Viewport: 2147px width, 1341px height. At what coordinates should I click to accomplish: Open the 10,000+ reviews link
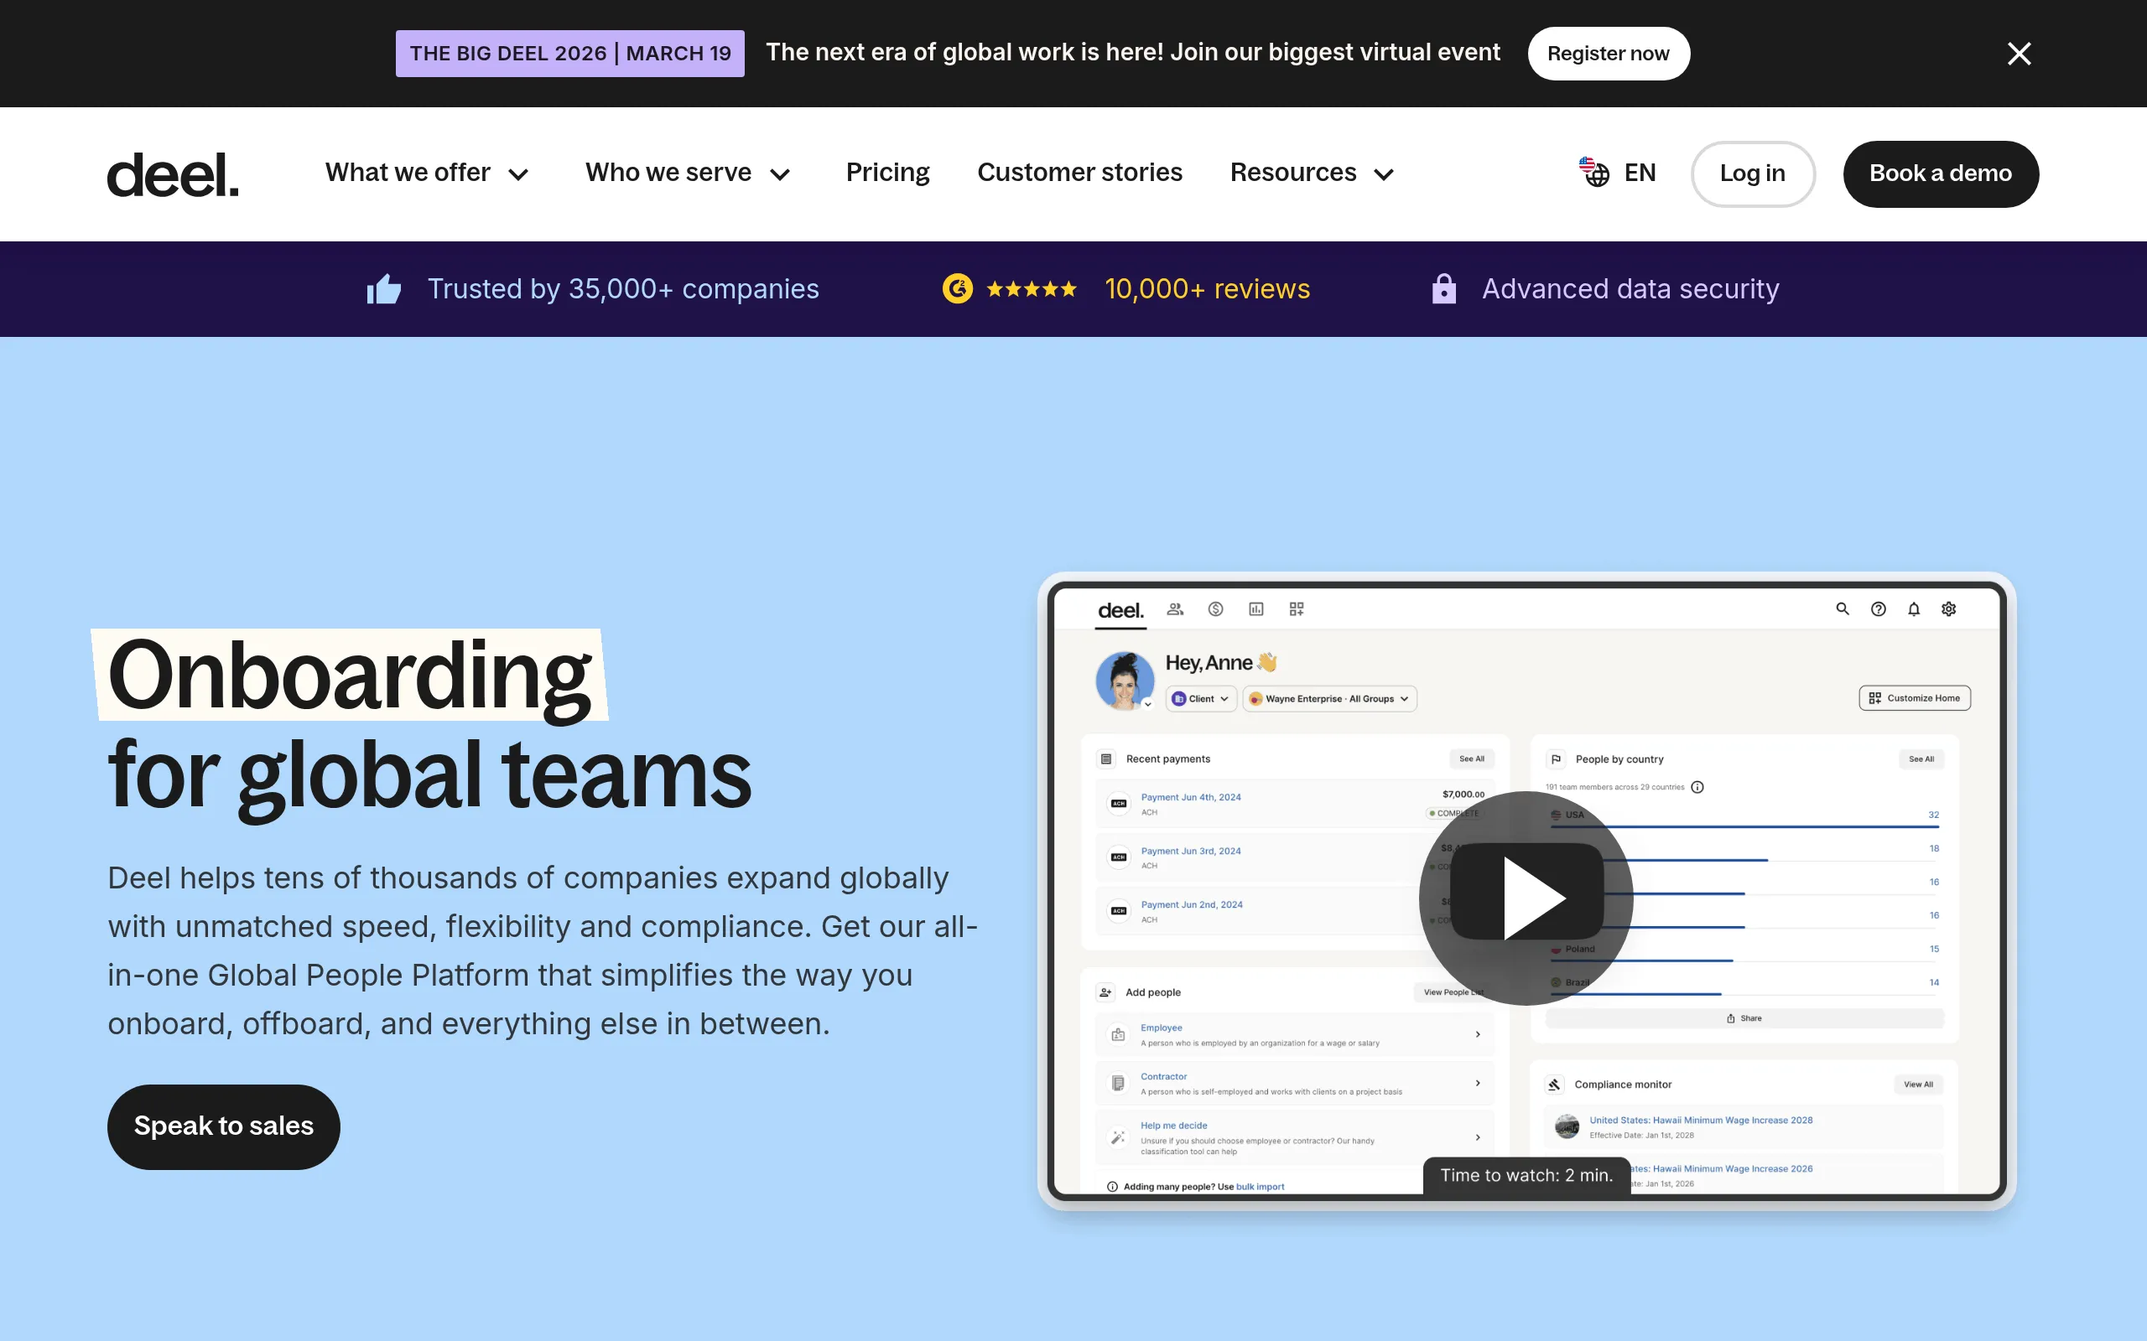(x=1207, y=289)
